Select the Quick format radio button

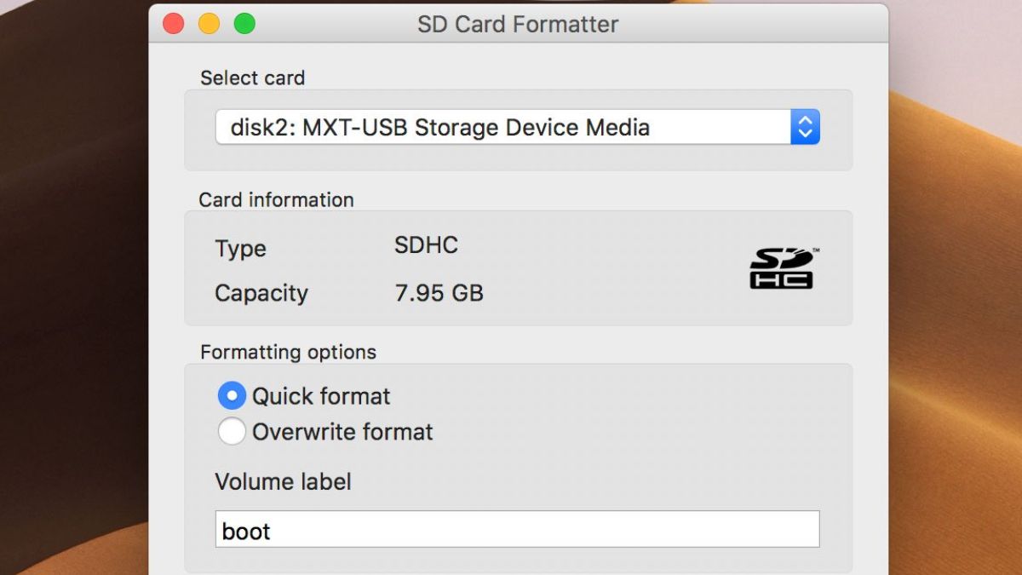[232, 396]
